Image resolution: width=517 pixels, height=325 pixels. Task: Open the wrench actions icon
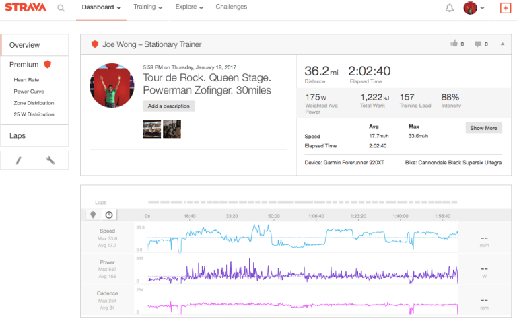coord(50,160)
